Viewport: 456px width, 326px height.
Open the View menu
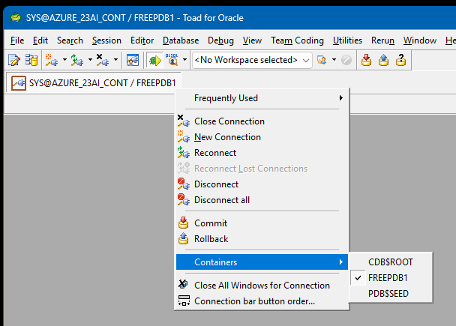pos(252,40)
